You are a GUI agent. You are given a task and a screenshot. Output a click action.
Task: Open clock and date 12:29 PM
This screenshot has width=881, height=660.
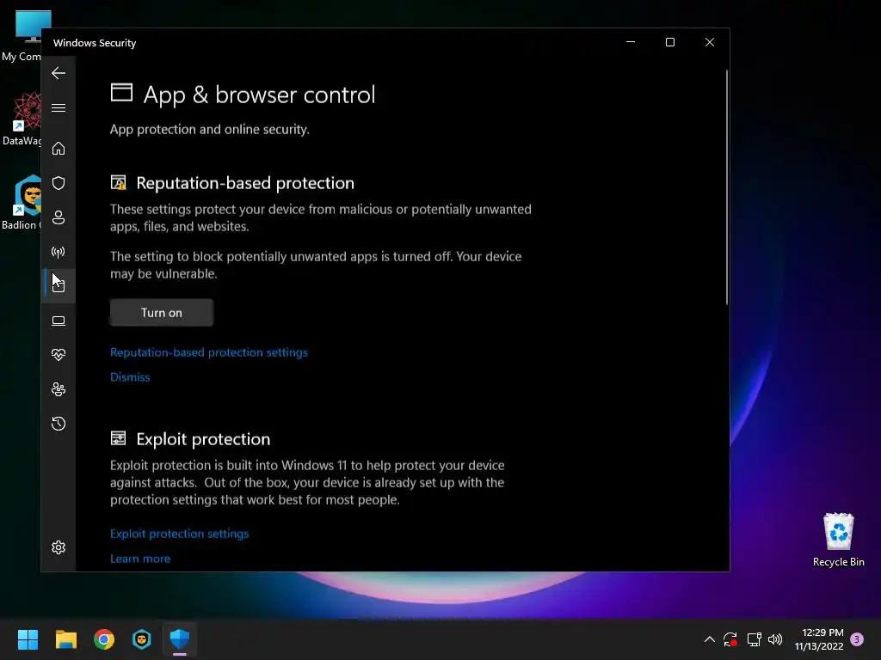(x=819, y=639)
